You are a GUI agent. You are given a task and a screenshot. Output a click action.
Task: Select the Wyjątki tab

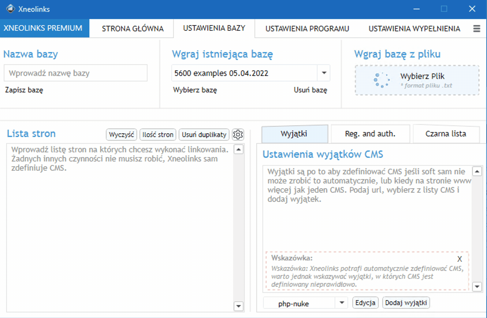click(x=294, y=134)
